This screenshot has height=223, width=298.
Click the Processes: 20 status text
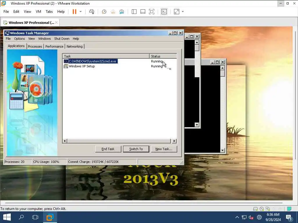click(15, 162)
